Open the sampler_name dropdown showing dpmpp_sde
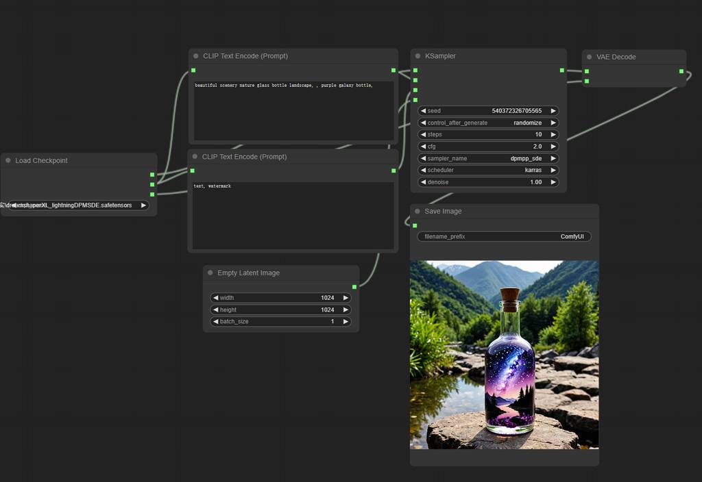Viewport: 702px width, 482px height. click(x=488, y=158)
